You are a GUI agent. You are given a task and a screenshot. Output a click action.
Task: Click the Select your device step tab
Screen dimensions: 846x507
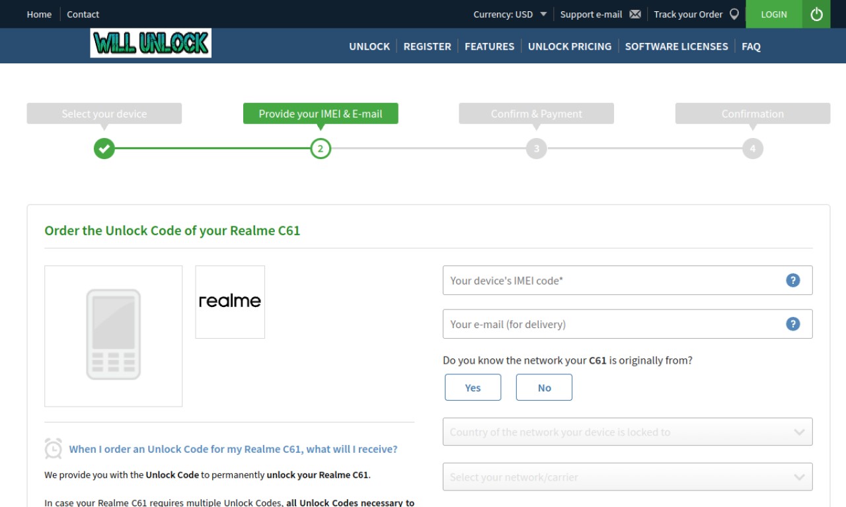pyautogui.click(x=104, y=114)
